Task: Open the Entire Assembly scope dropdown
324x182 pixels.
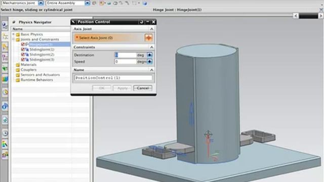Action: [x=88, y=3]
